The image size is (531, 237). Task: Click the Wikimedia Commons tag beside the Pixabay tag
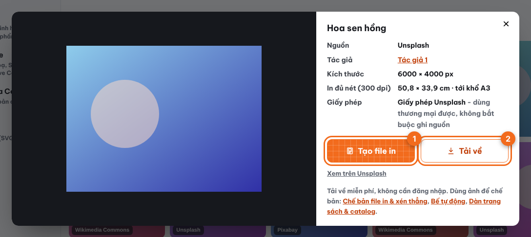pyautogui.click(x=406, y=230)
